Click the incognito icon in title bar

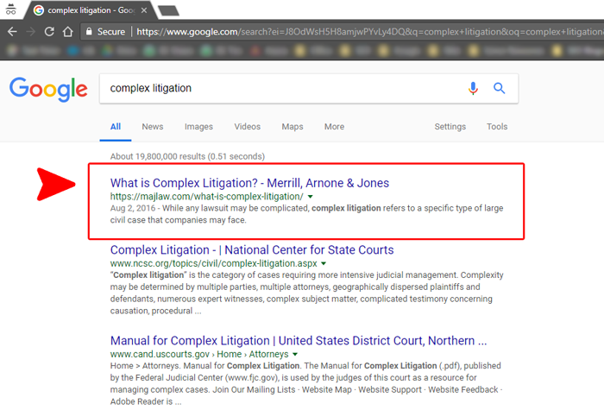pyautogui.click(x=10, y=9)
